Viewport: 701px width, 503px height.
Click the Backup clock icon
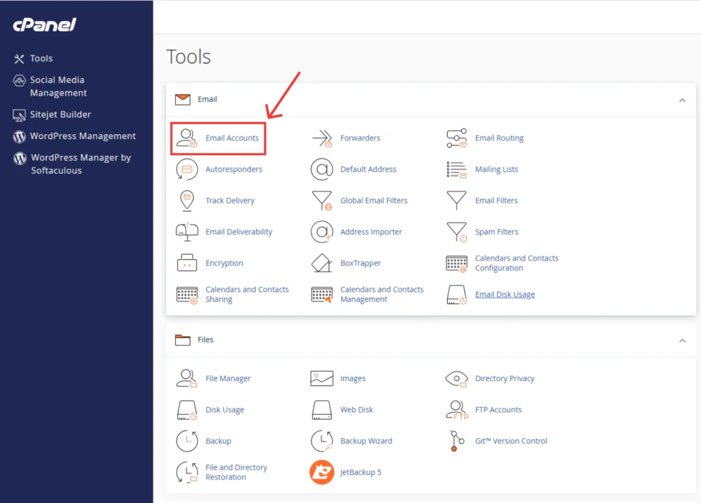(187, 441)
